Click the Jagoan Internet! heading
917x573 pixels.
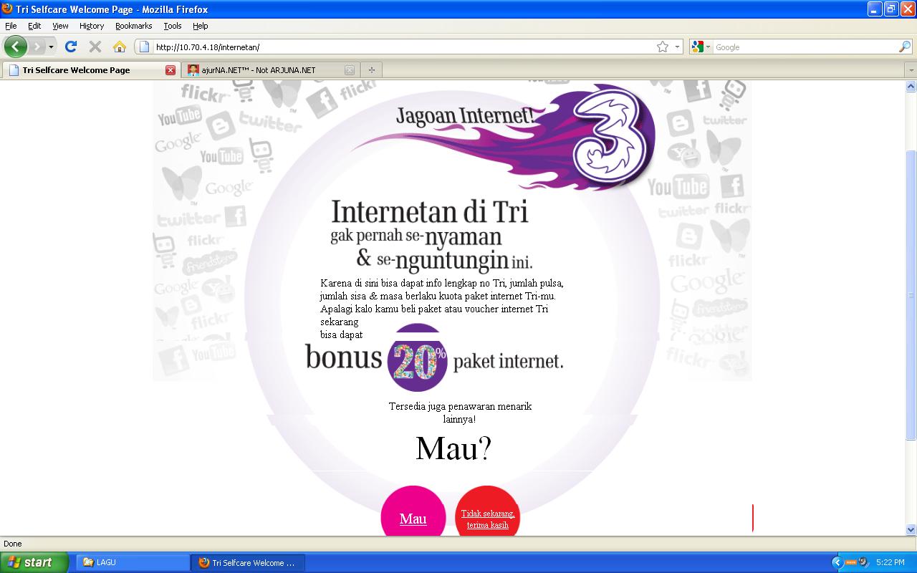tap(465, 115)
